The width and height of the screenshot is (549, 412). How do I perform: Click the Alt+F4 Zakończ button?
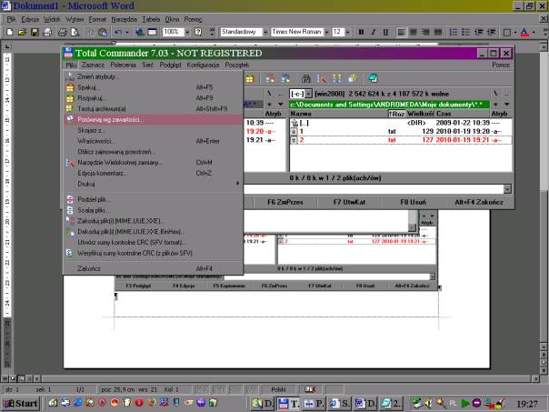(479, 202)
